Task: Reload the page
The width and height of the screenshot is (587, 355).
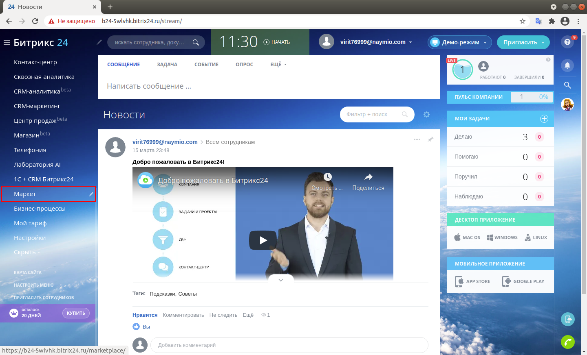Action: (x=35, y=21)
